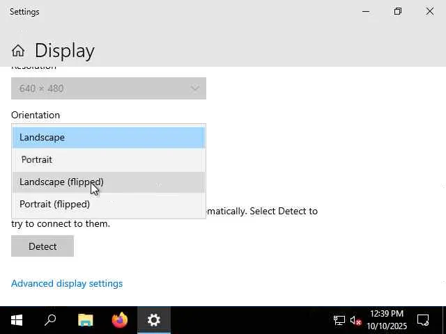Click the Display page heading
The image size is (446, 334).
coord(65,51)
